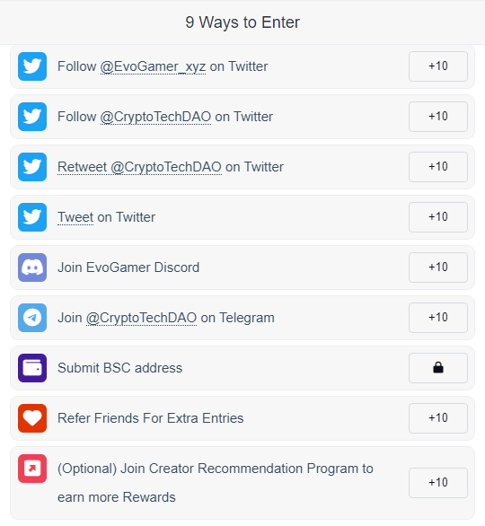Click +10 button for Join EvoGamer Discord
Screen dimensions: 485x526
tap(438, 267)
